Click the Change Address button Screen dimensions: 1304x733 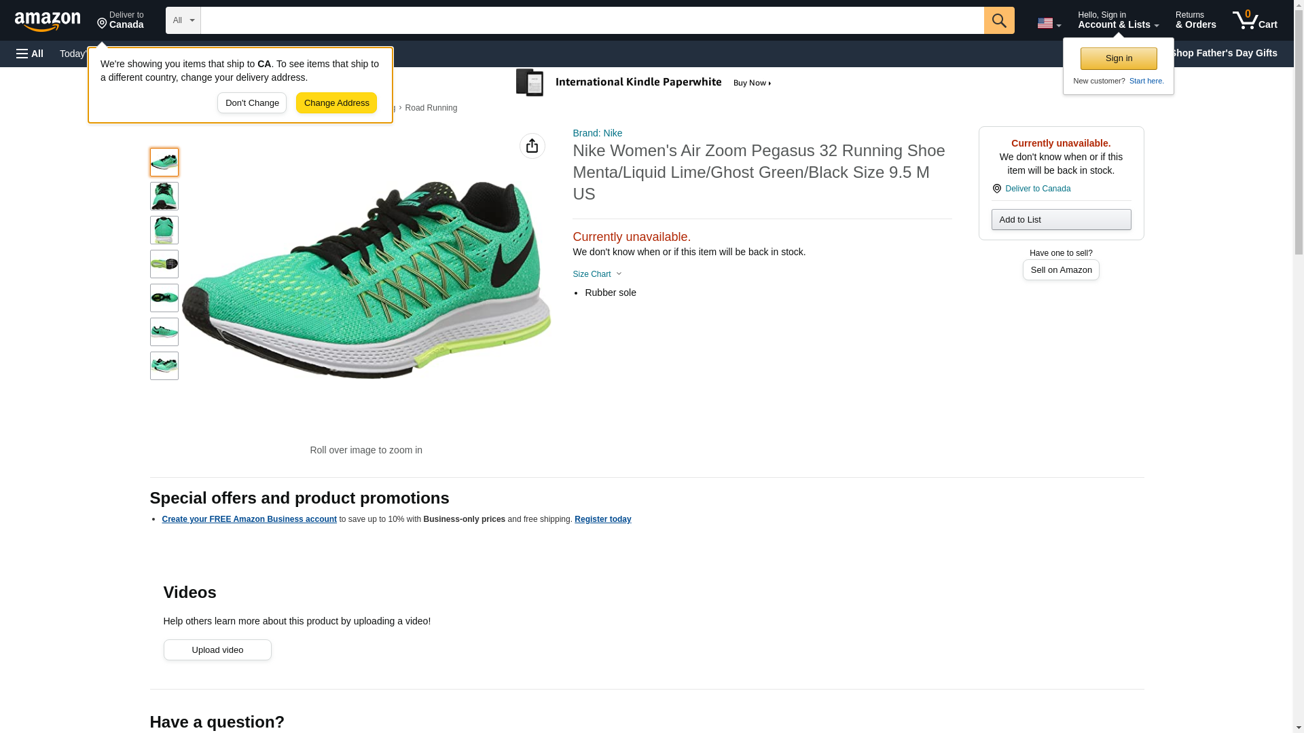(x=336, y=103)
